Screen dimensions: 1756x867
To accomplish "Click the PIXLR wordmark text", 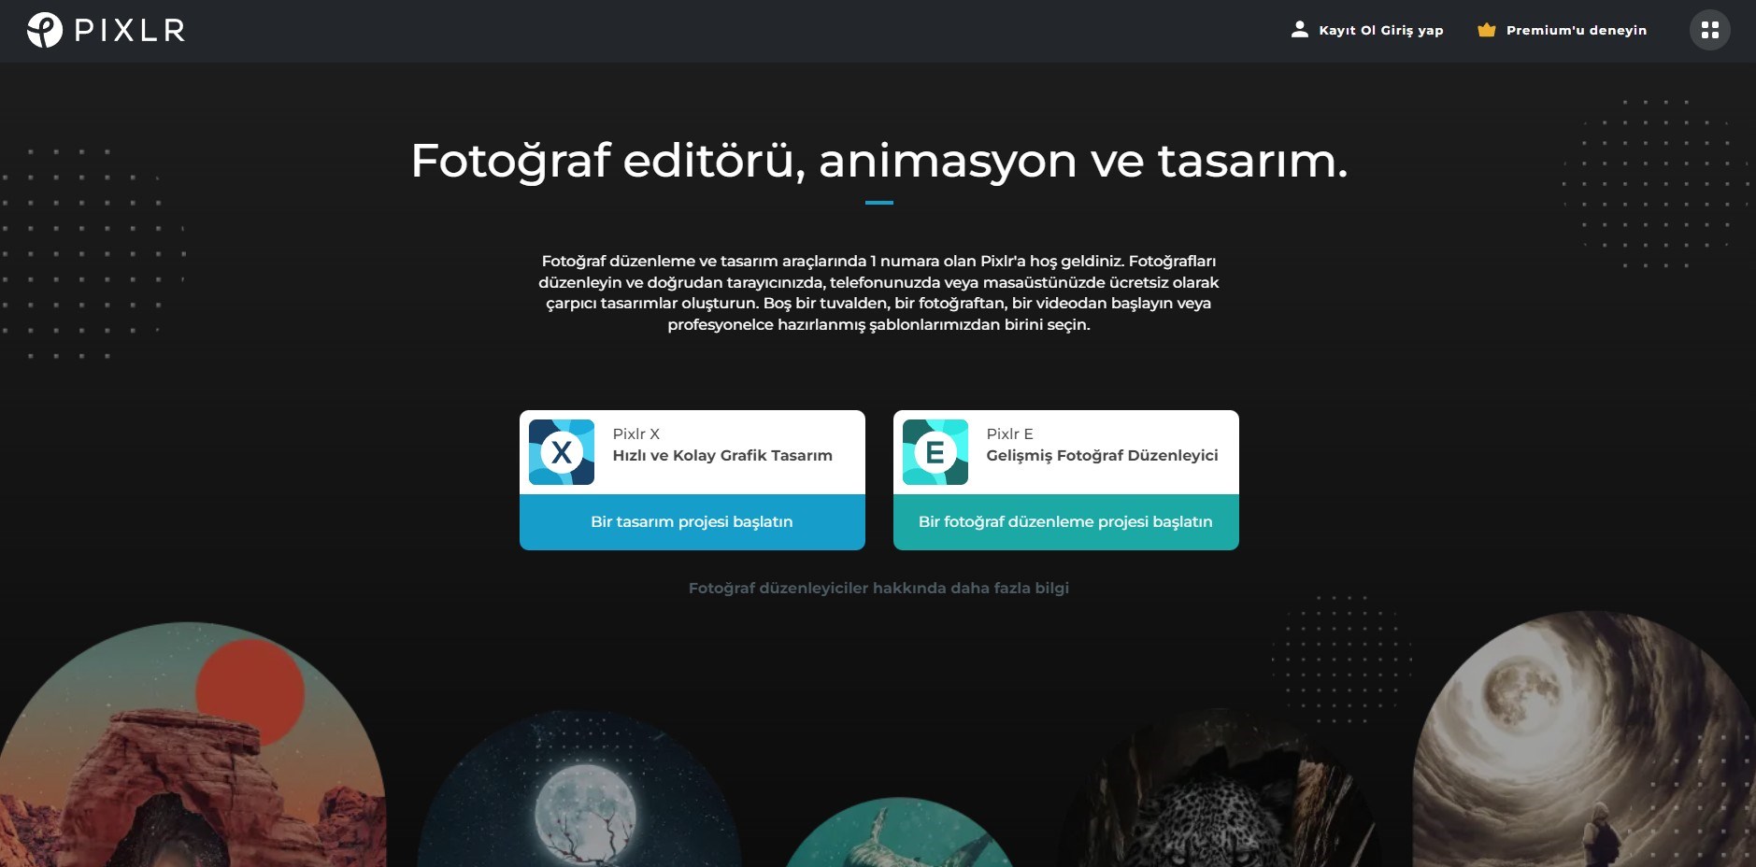I will [130, 31].
